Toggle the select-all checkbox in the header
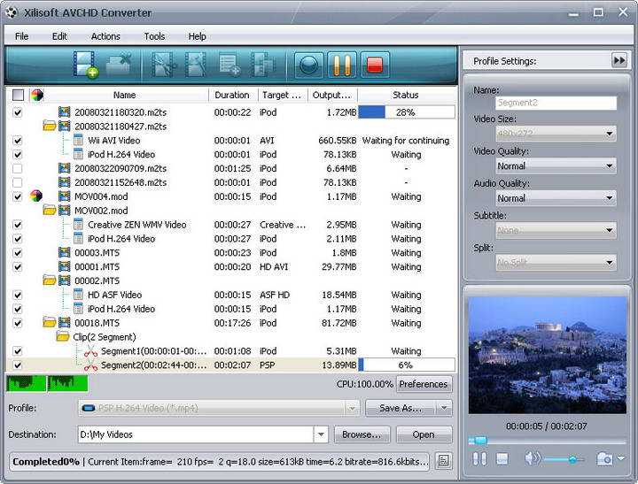This screenshot has width=638, height=484. click(19, 95)
